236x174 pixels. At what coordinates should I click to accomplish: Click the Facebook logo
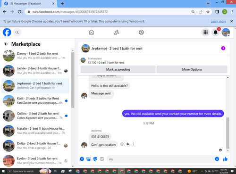point(7,33)
